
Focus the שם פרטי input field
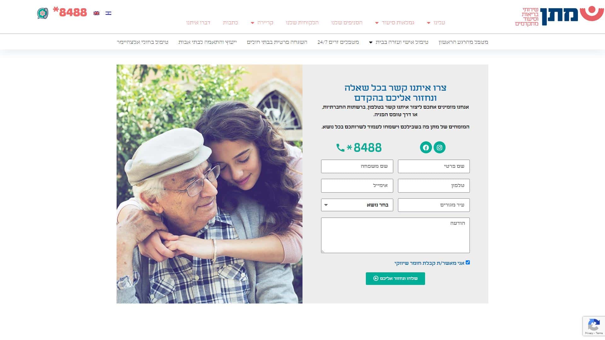coord(434,166)
